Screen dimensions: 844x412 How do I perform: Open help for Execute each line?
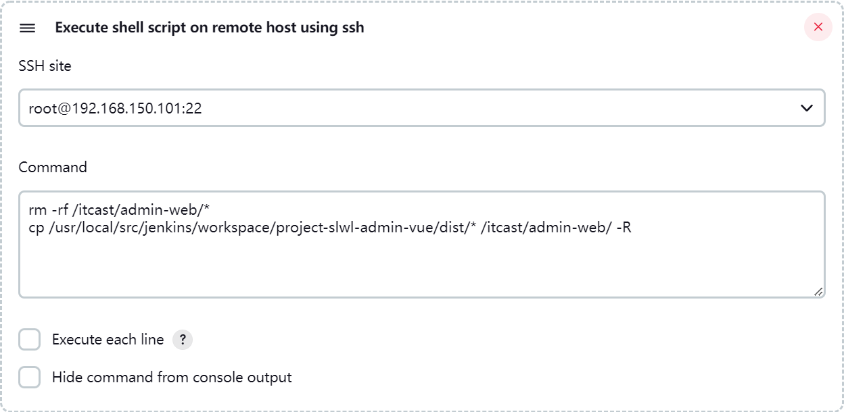coord(183,340)
